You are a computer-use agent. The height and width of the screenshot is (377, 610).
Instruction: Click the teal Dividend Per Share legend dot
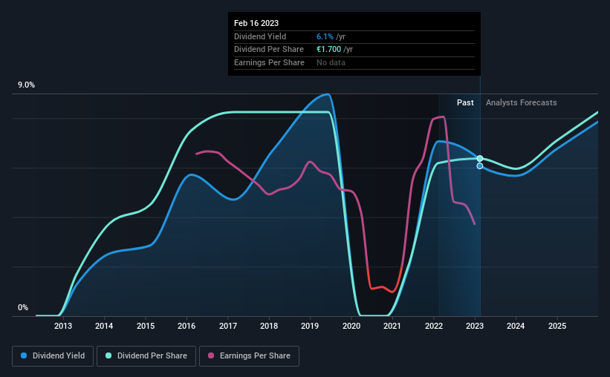click(108, 355)
